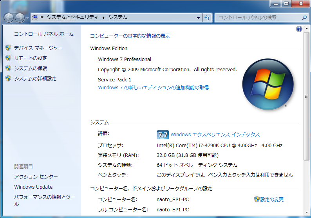
Task: Expand arrow after システムとセキュリティ breadcrumb
Action: (103, 18)
